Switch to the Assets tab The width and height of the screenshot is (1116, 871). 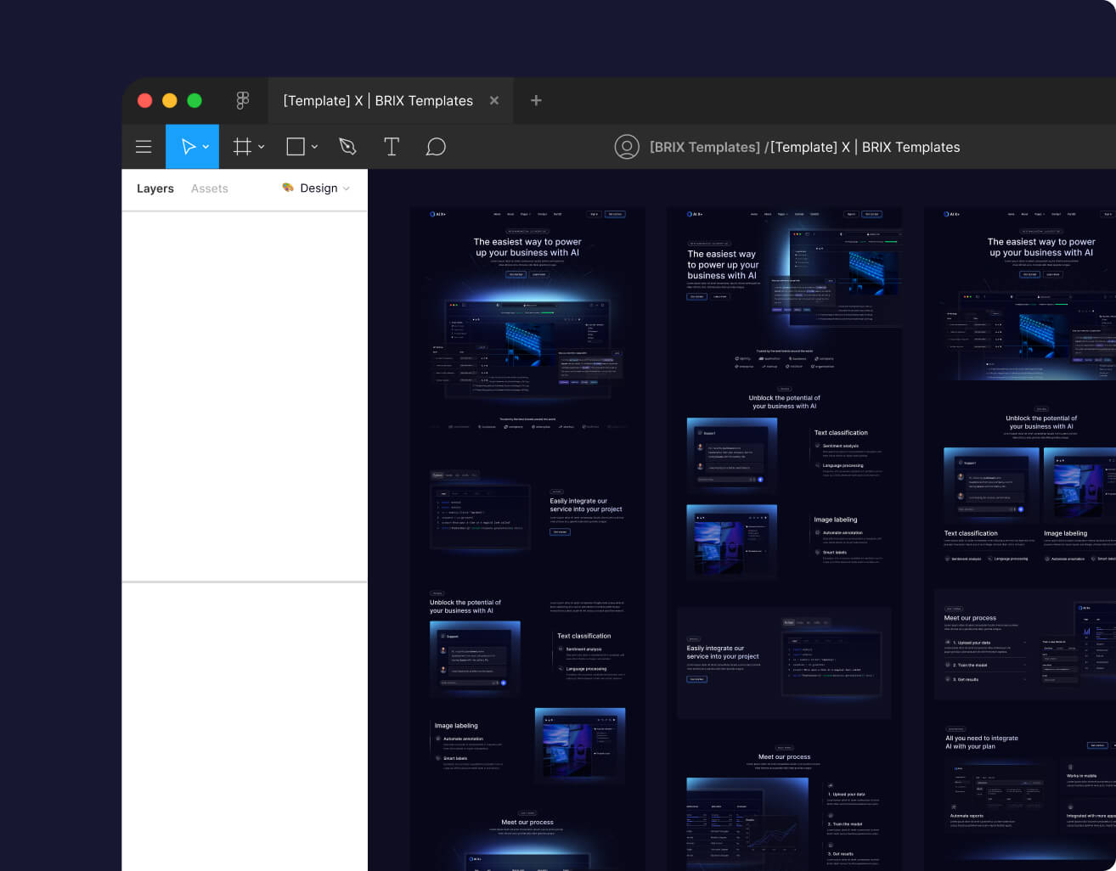[209, 188]
